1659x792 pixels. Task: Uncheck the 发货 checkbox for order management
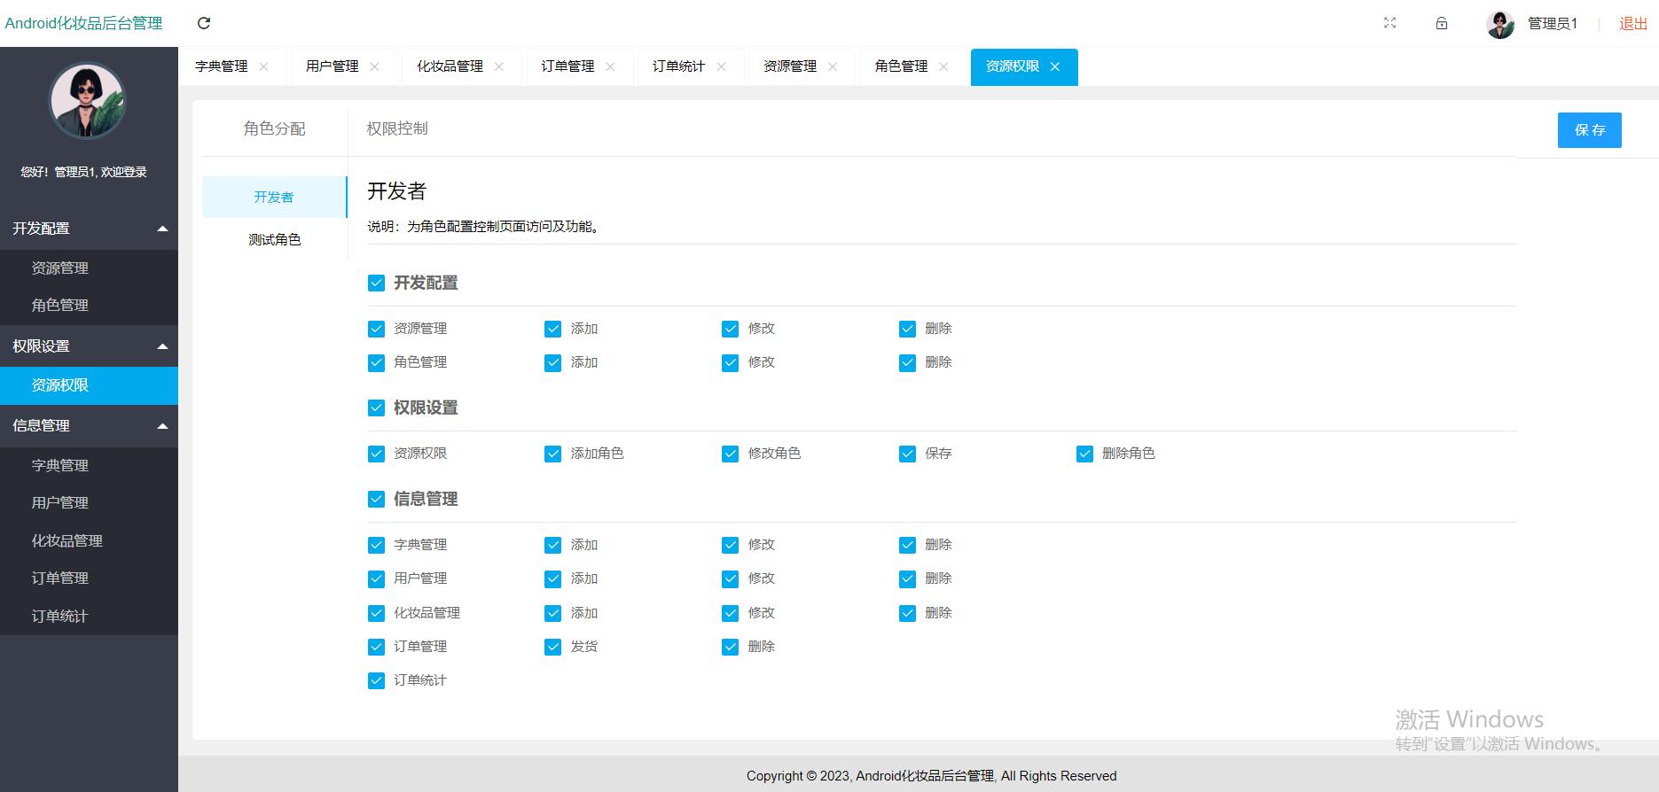553,648
